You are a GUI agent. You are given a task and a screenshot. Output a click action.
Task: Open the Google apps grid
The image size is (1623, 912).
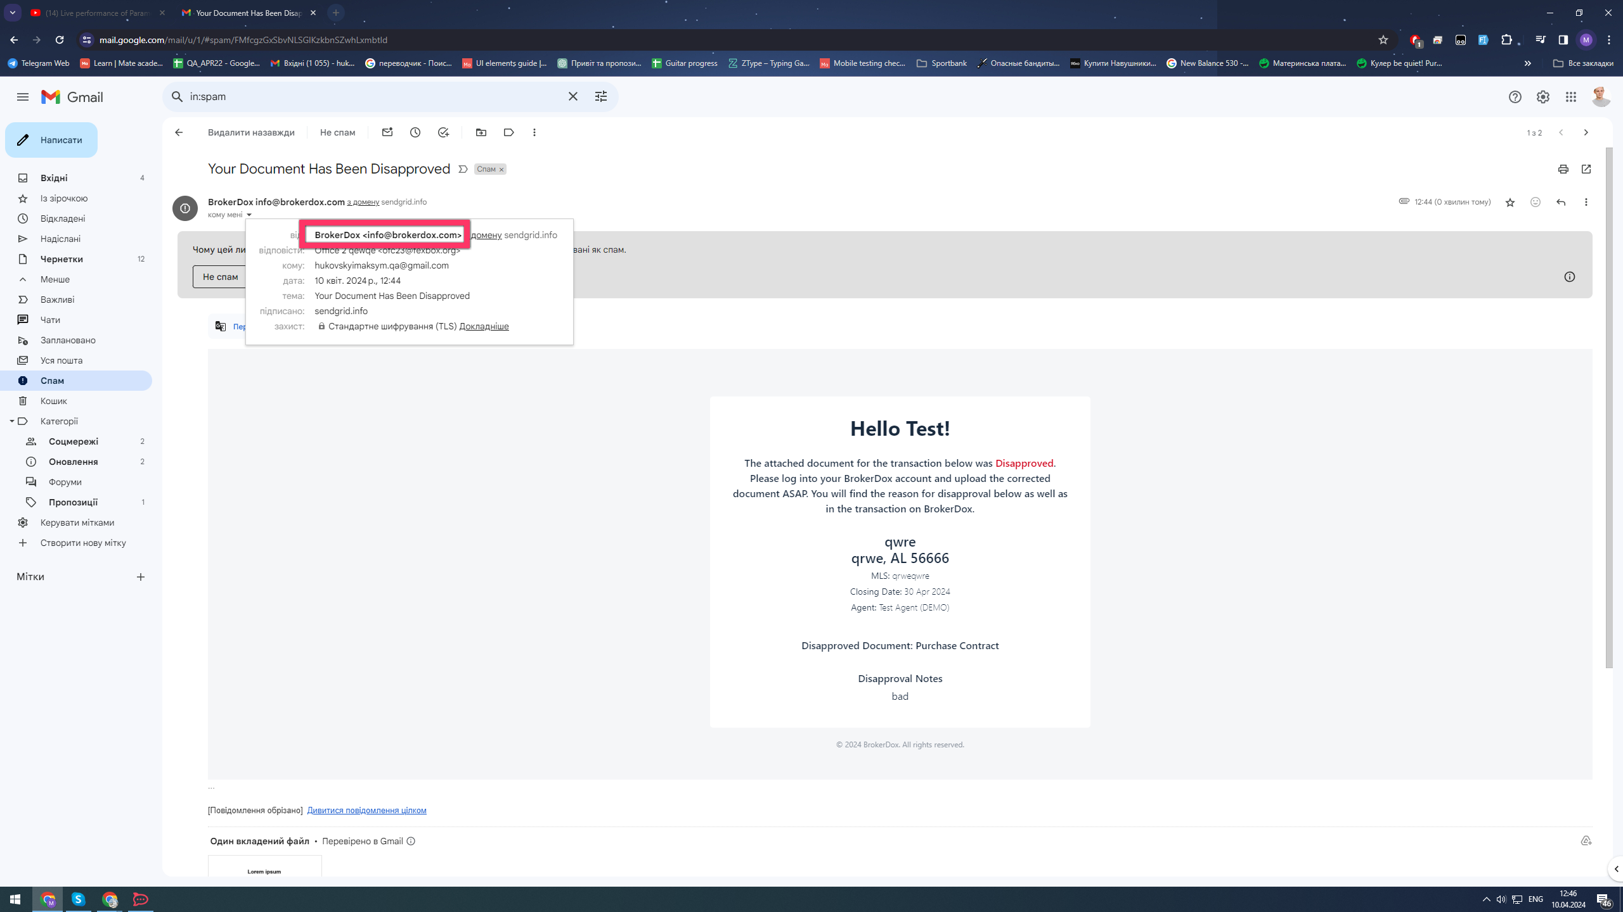click(1570, 97)
